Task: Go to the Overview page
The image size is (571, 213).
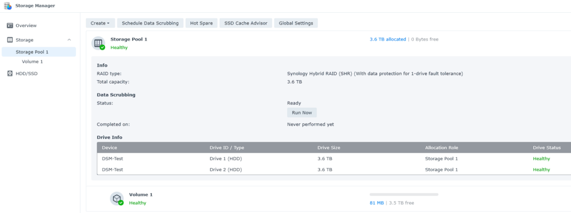Action: coord(26,26)
